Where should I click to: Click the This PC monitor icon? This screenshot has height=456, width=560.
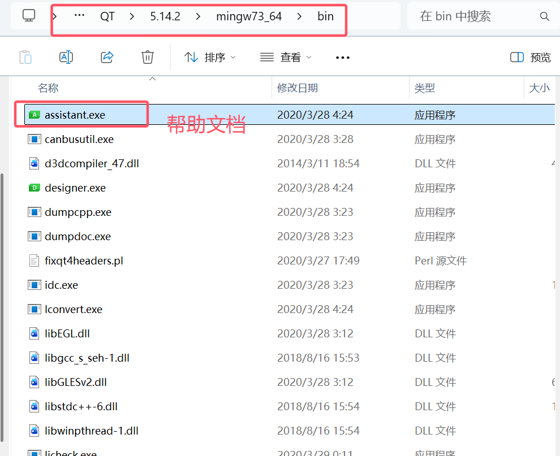[29, 16]
